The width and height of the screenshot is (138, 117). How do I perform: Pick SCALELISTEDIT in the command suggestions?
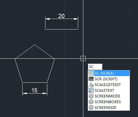click(x=109, y=85)
